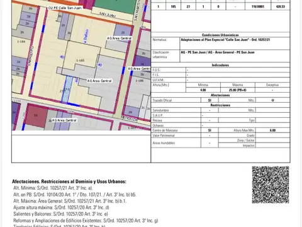This screenshot has width=302, height=227.
Task: Click the 'Mínima' column header
Action: click(x=203, y=85)
